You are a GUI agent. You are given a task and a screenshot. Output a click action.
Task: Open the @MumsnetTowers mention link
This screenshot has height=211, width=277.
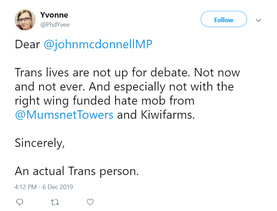[64, 115]
